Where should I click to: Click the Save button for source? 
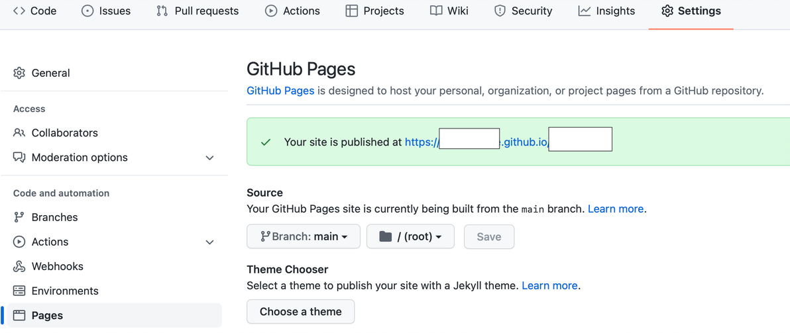coord(489,236)
